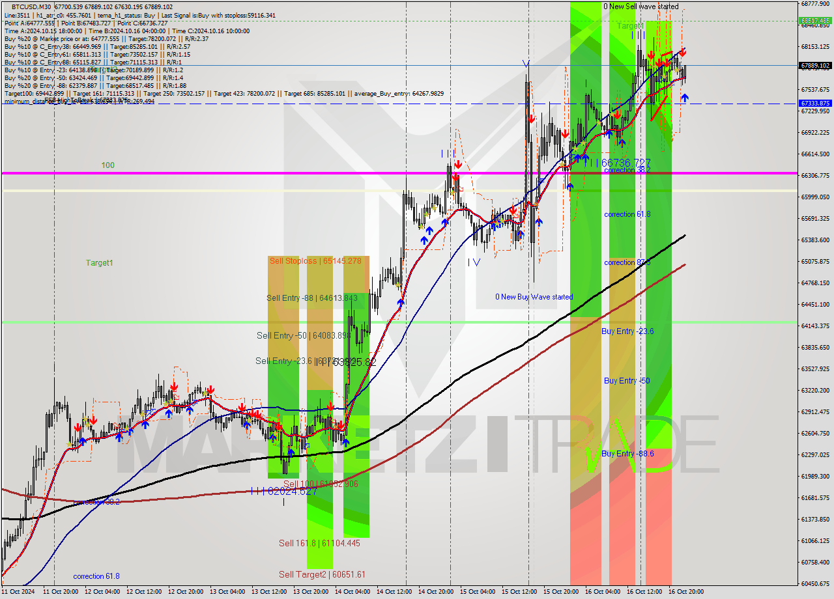The width and height of the screenshot is (834, 599).
Task: Click the '0 New Sell wave started' label
Action: pyautogui.click(x=640, y=7)
